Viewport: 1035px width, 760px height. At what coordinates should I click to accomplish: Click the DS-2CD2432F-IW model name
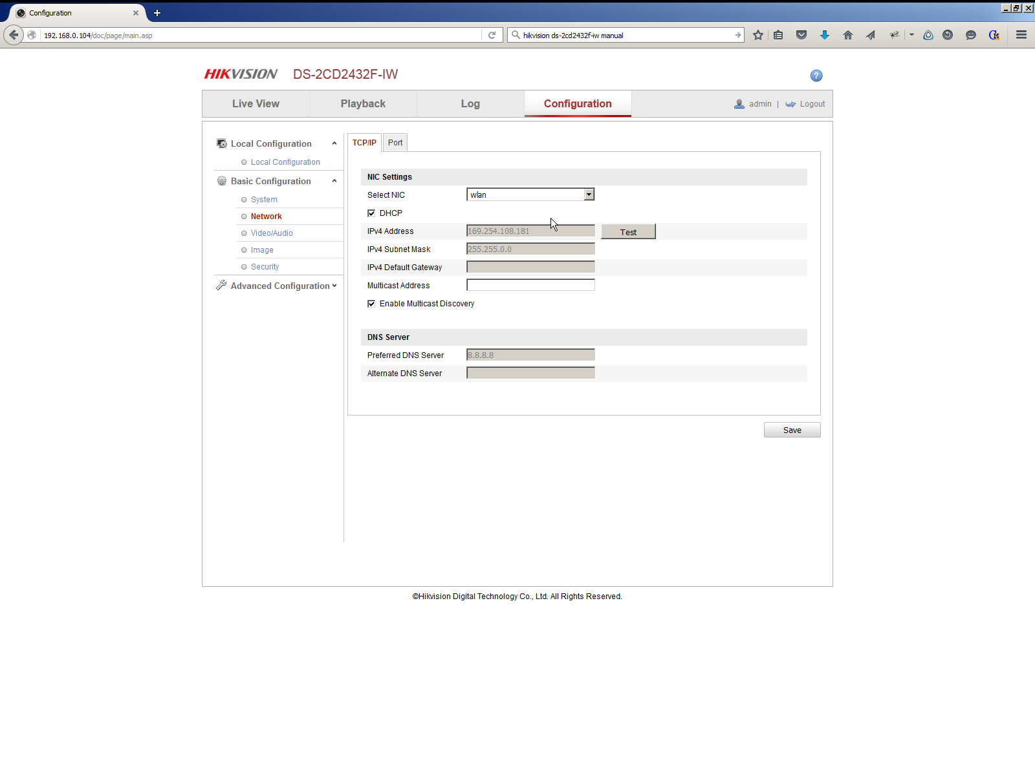pos(345,74)
